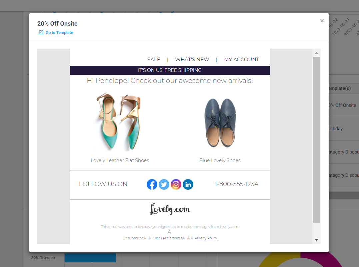The image size is (359, 267).
Task: Click the teal leather flat shoes image
Action: coord(119,121)
